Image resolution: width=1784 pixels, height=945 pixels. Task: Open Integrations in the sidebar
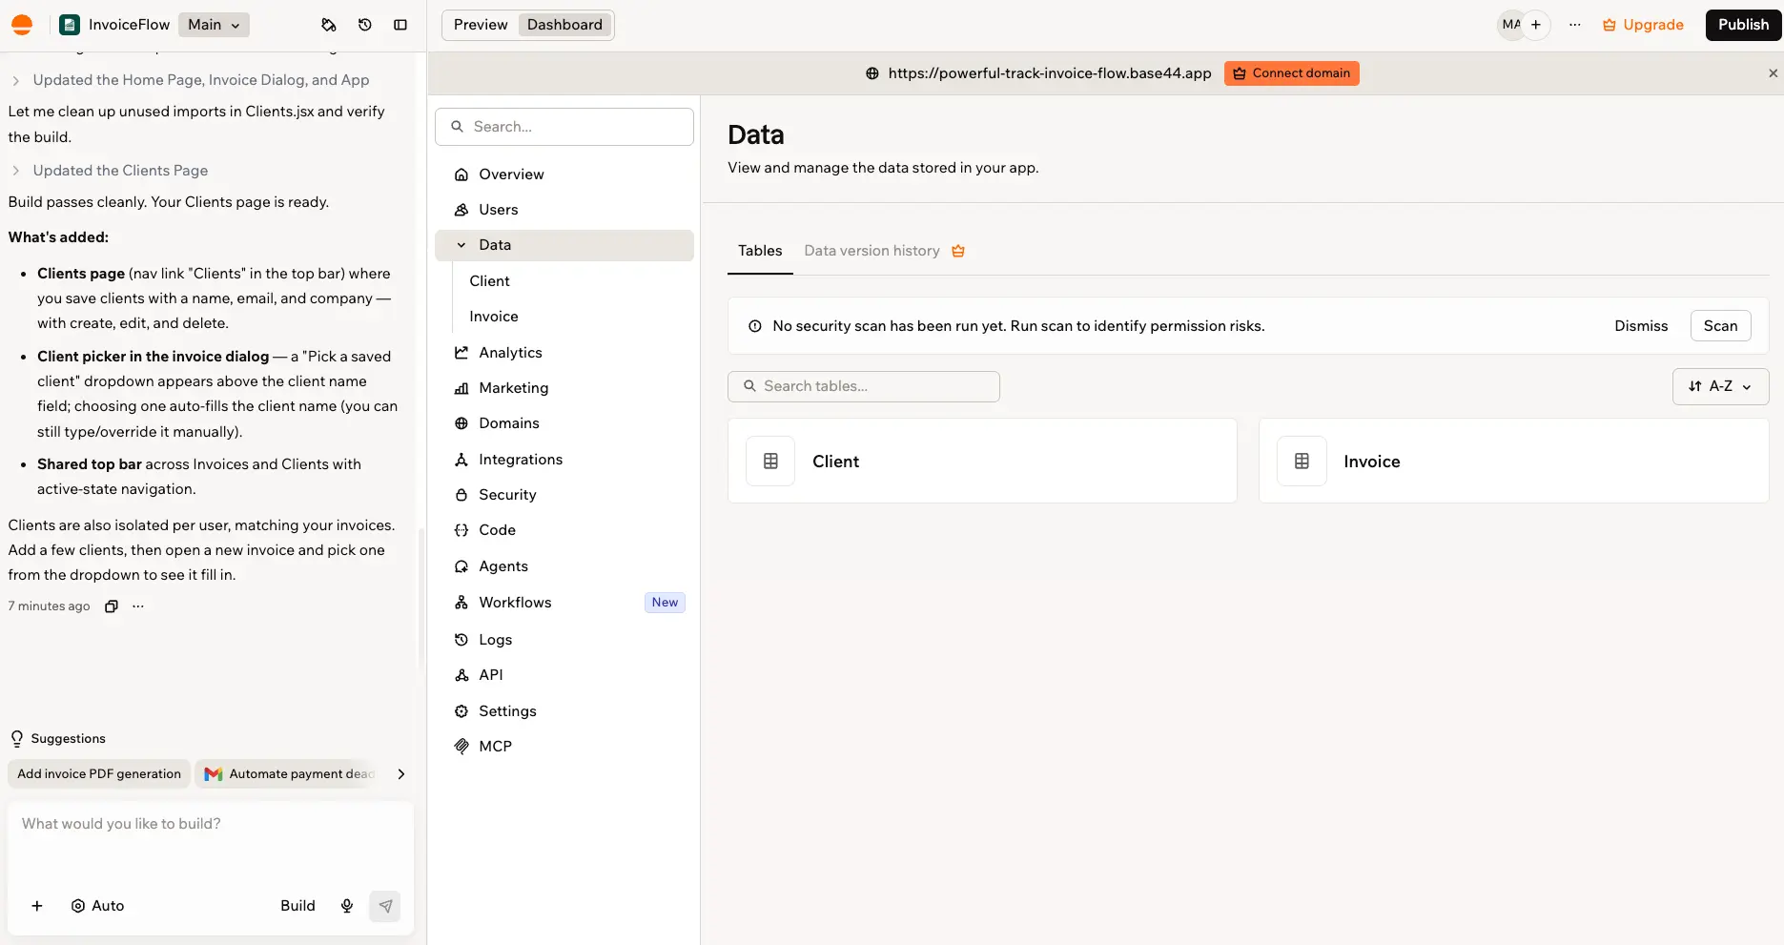click(x=564, y=460)
